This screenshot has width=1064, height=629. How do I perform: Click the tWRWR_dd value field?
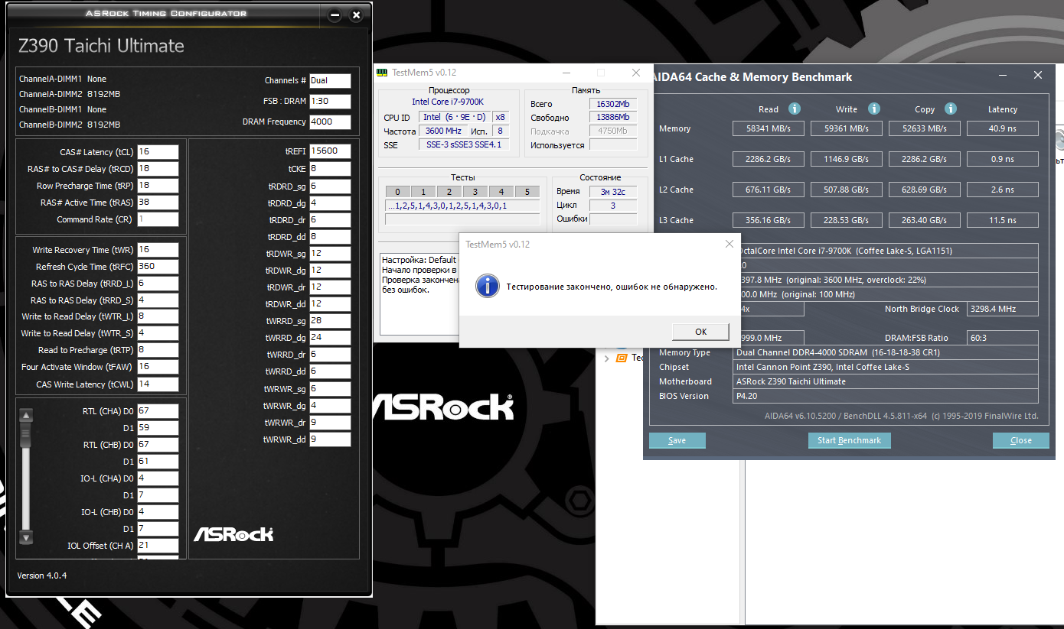click(330, 439)
